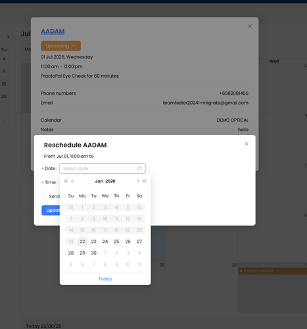The height and width of the screenshot is (329, 307).
Task: Pick July 8 in bottom row
Action: pyautogui.click(x=105, y=265)
